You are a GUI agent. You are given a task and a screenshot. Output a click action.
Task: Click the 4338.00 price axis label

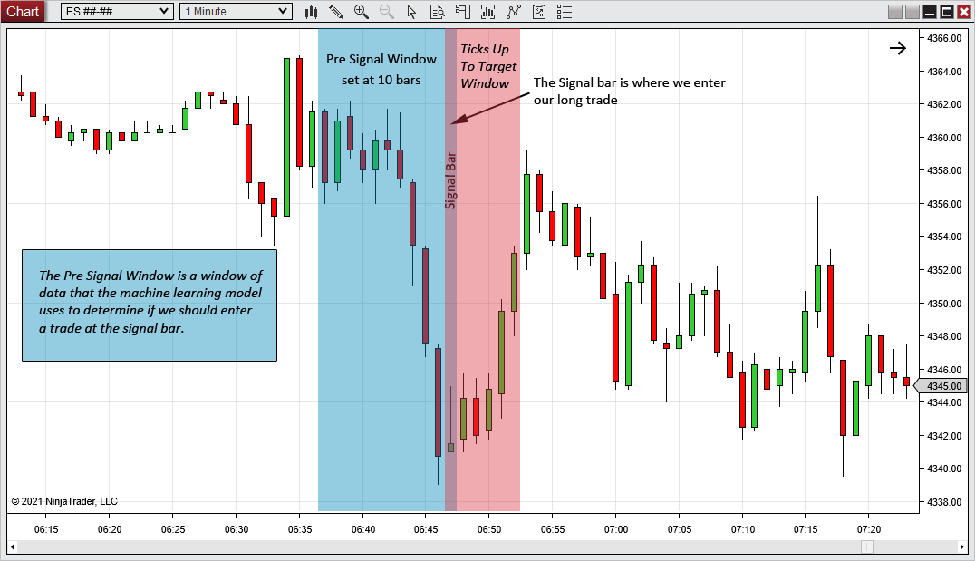[944, 502]
